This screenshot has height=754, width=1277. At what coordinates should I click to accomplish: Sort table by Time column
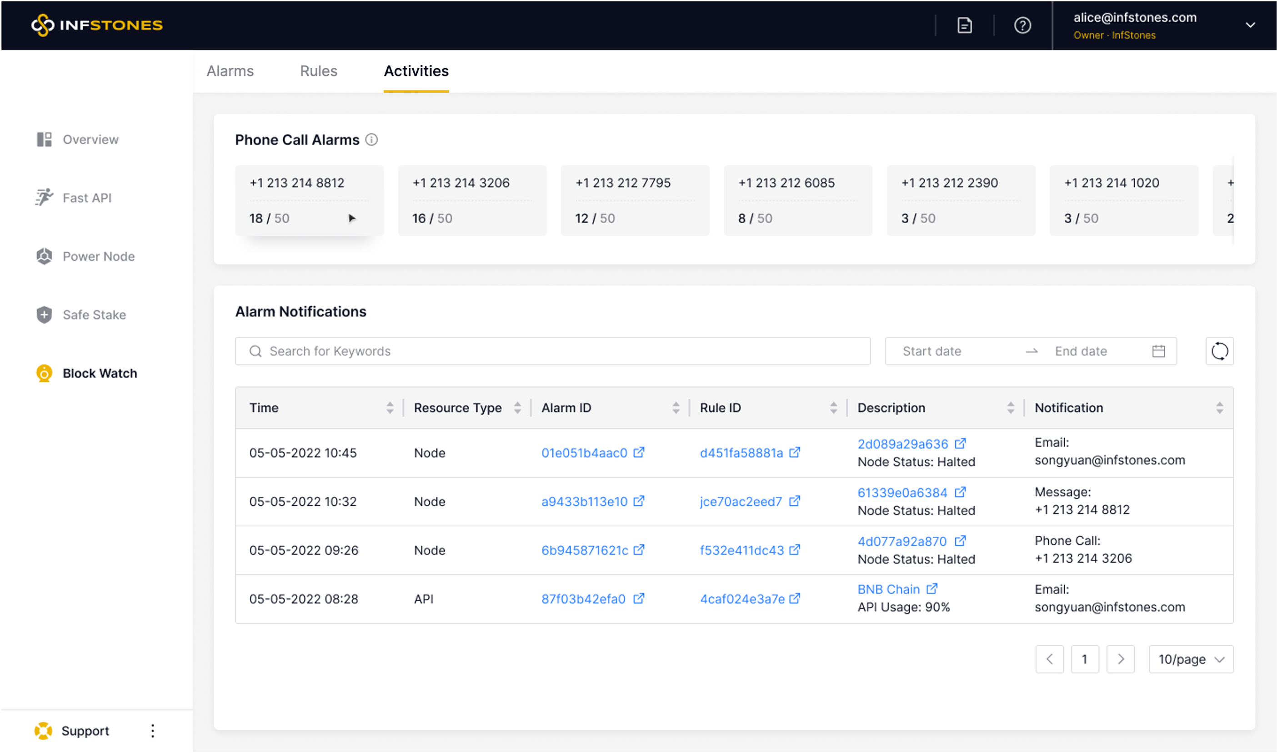(390, 408)
